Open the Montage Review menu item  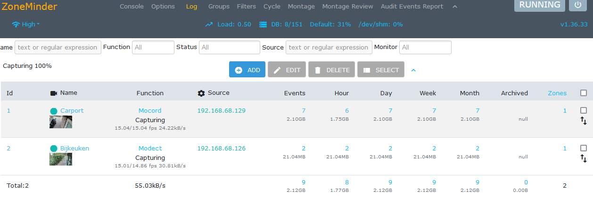click(x=347, y=7)
